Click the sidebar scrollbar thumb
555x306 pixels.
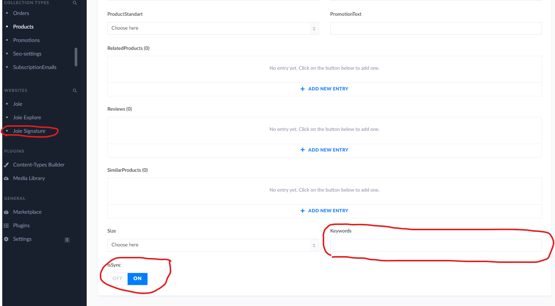pyautogui.click(x=76, y=57)
